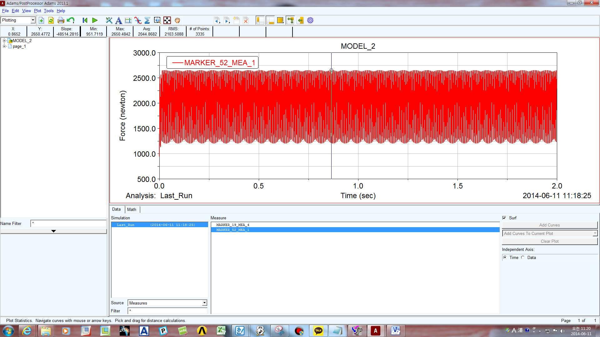Screen dimensions: 600x337
Task: Open KakaoTalk from the taskbar
Action: (x=318, y=331)
